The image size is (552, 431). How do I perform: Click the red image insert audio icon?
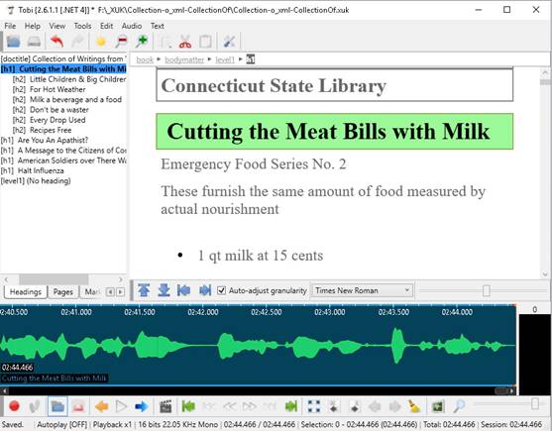click(x=78, y=406)
